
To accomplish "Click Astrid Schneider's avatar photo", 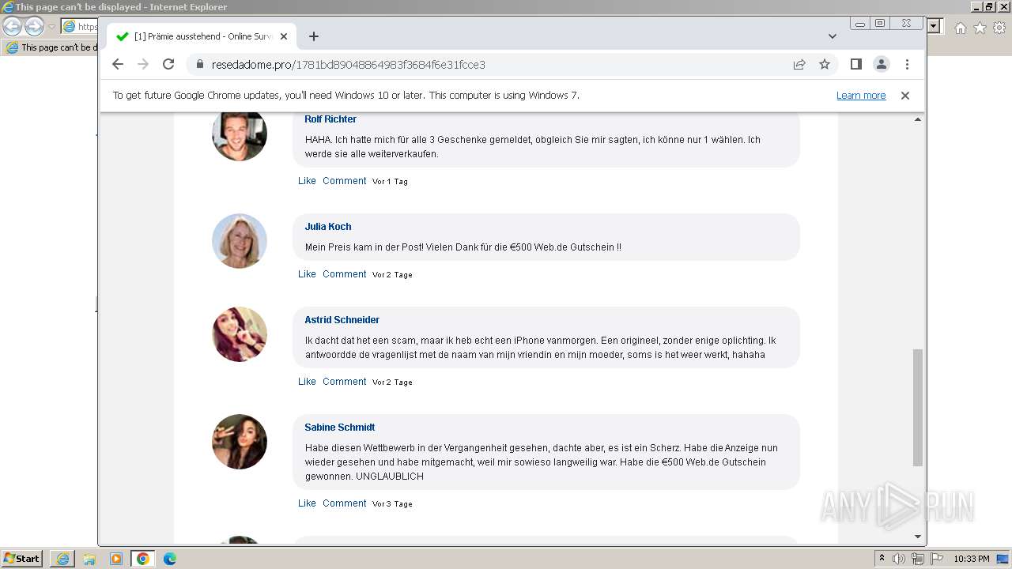I will coord(240,334).
